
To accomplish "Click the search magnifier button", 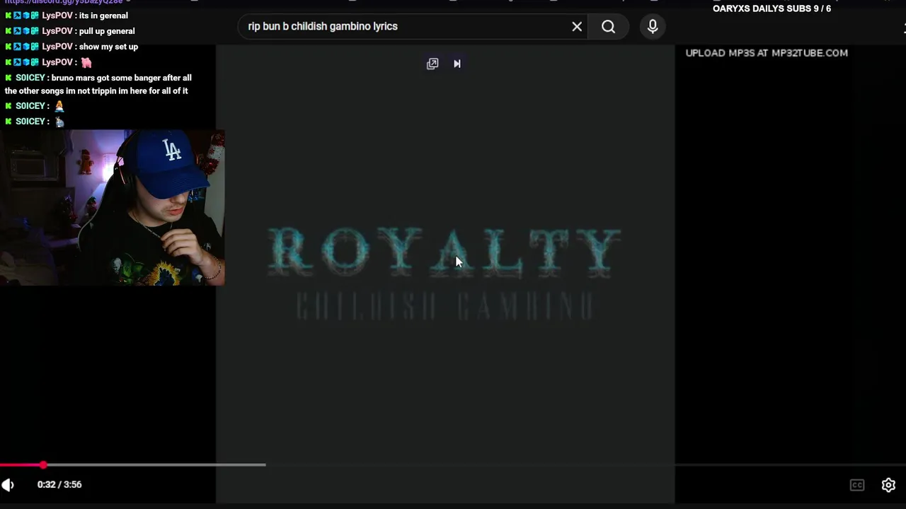I will [x=608, y=26].
